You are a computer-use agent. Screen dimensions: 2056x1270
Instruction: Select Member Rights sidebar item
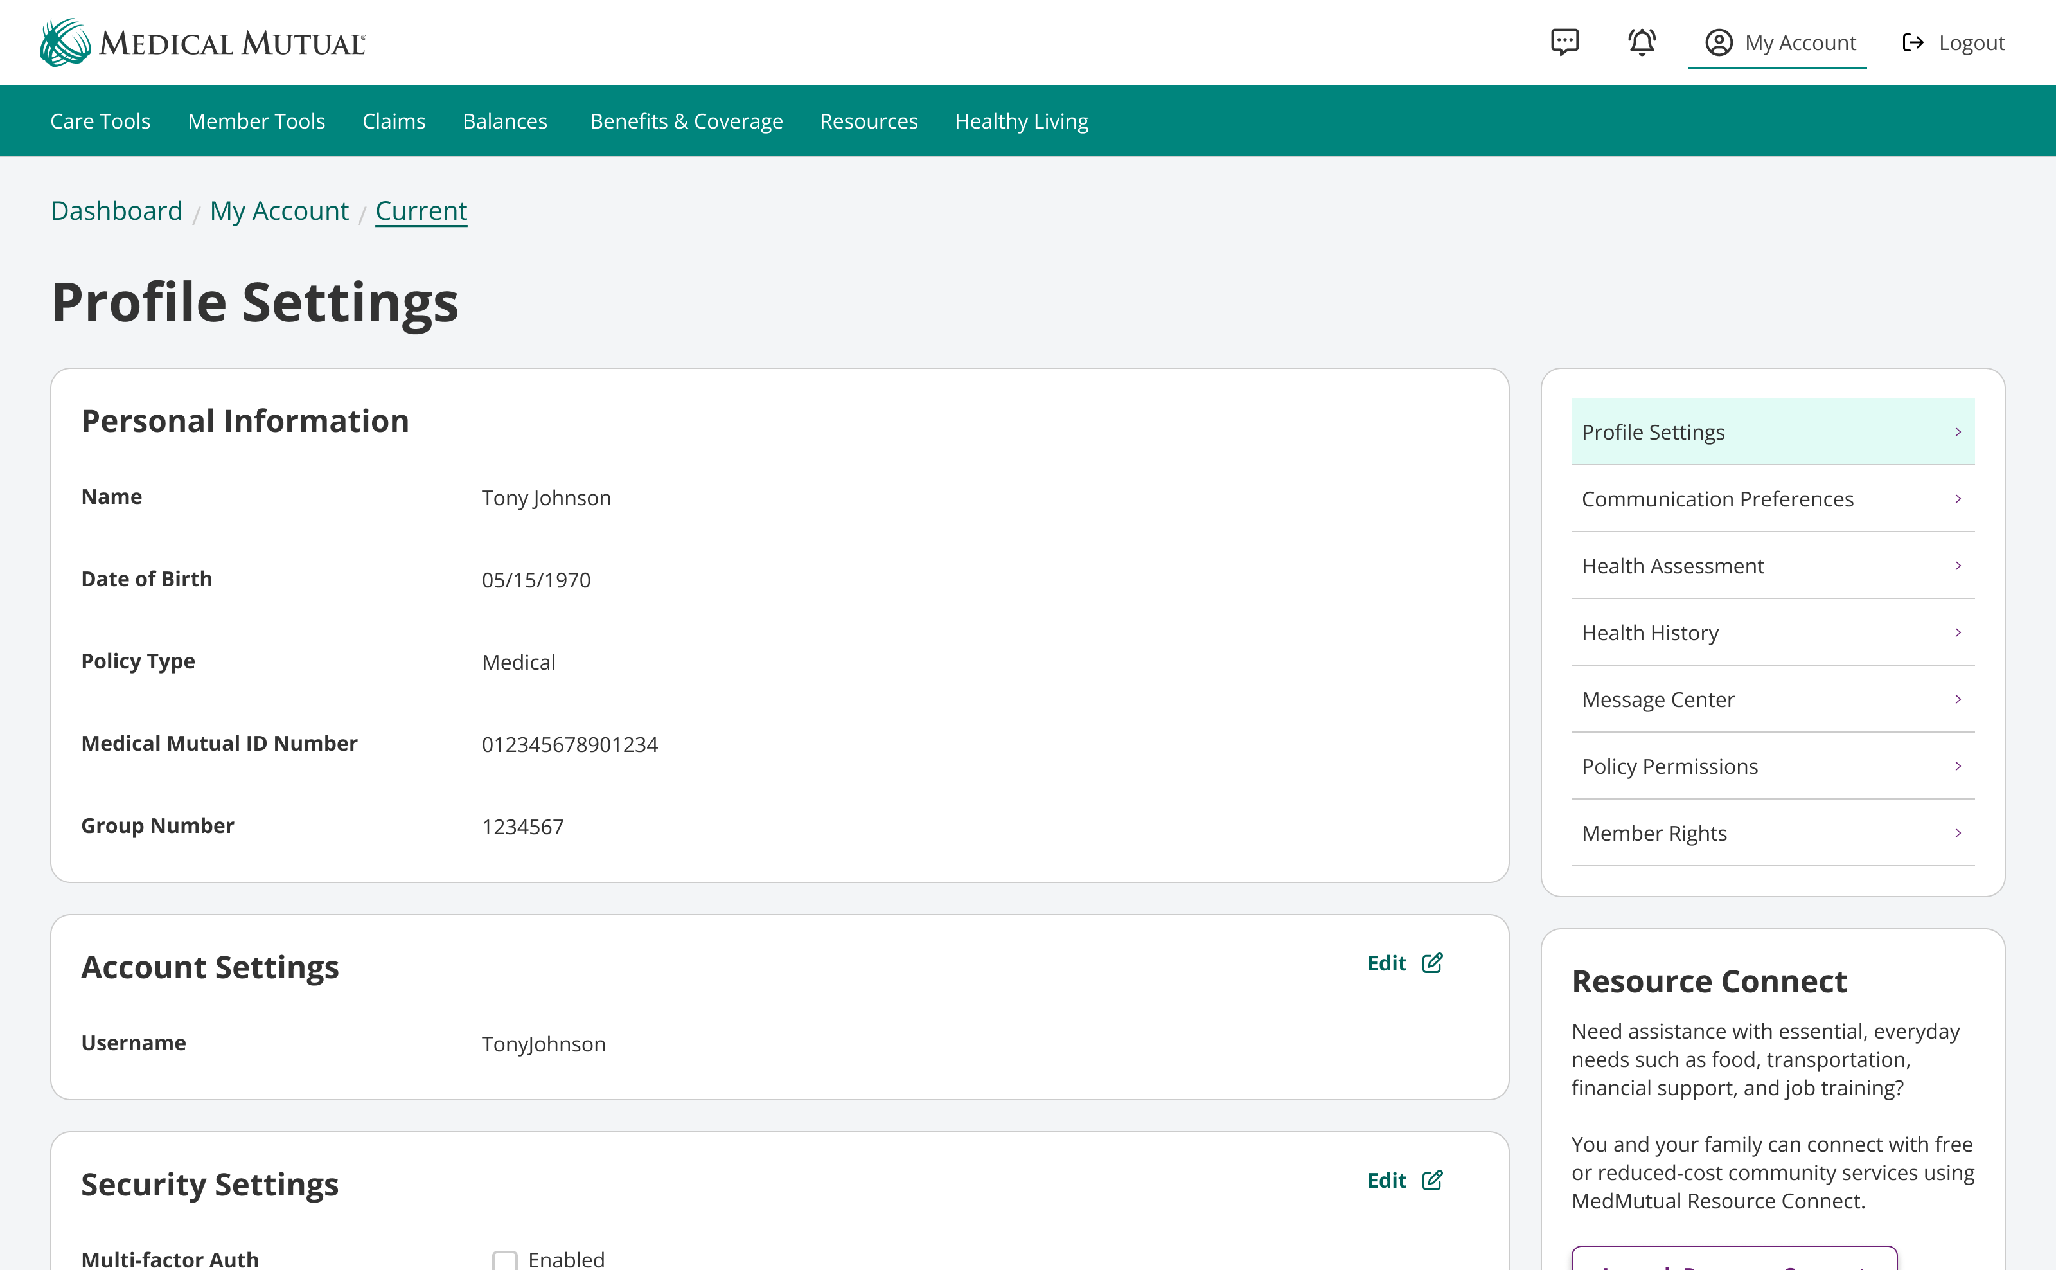1654,833
